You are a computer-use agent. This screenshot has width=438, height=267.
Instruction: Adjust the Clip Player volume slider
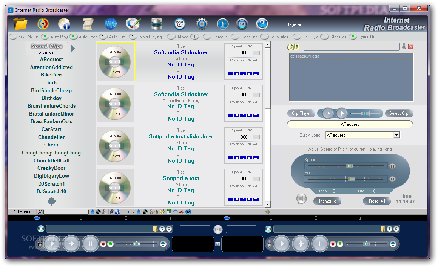click(x=366, y=113)
